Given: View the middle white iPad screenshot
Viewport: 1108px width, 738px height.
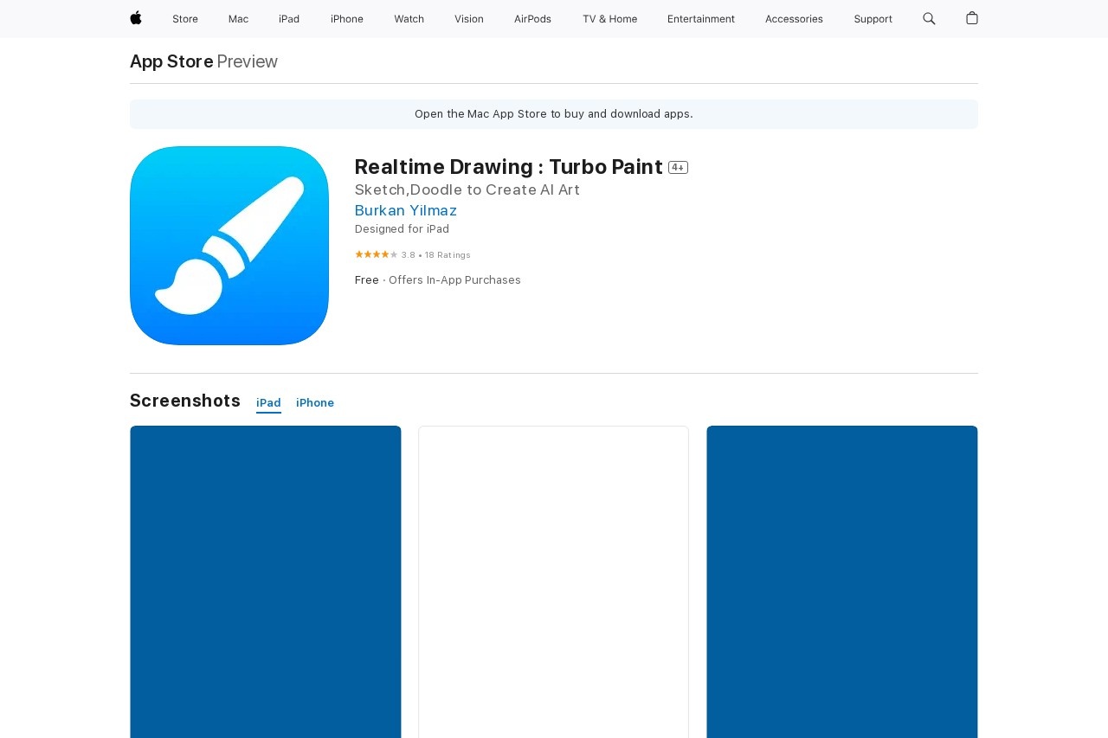Looking at the screenshot, I should pyautogui.click(x=554, y=581).
